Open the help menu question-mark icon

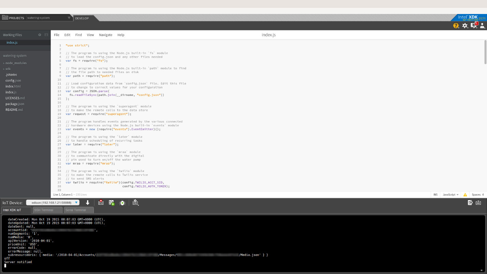coord(456,26)
